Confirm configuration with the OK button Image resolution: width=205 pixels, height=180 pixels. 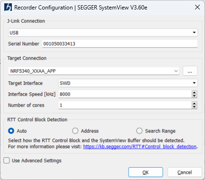pos(146,172)
